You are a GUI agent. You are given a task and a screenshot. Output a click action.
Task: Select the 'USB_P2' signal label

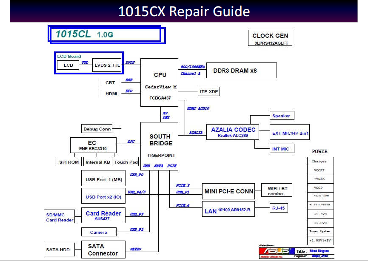point(137,230)
